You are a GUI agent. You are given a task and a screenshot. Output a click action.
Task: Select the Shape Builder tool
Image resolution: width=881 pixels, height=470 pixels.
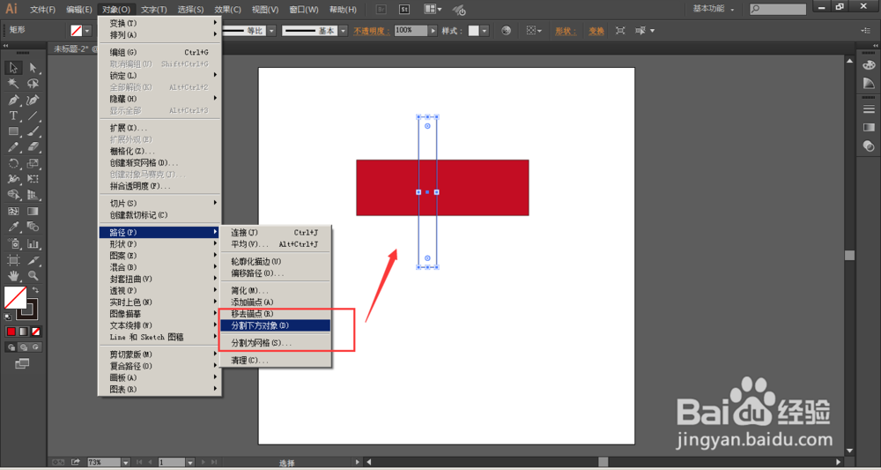click(x=13, y=195)
